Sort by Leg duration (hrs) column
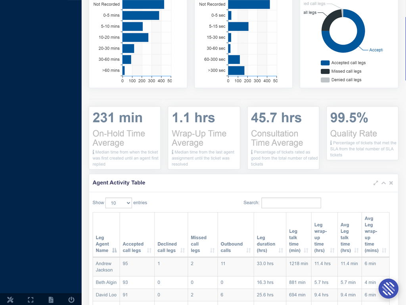The height and width of the screenshot is (305, 406). 270,247
